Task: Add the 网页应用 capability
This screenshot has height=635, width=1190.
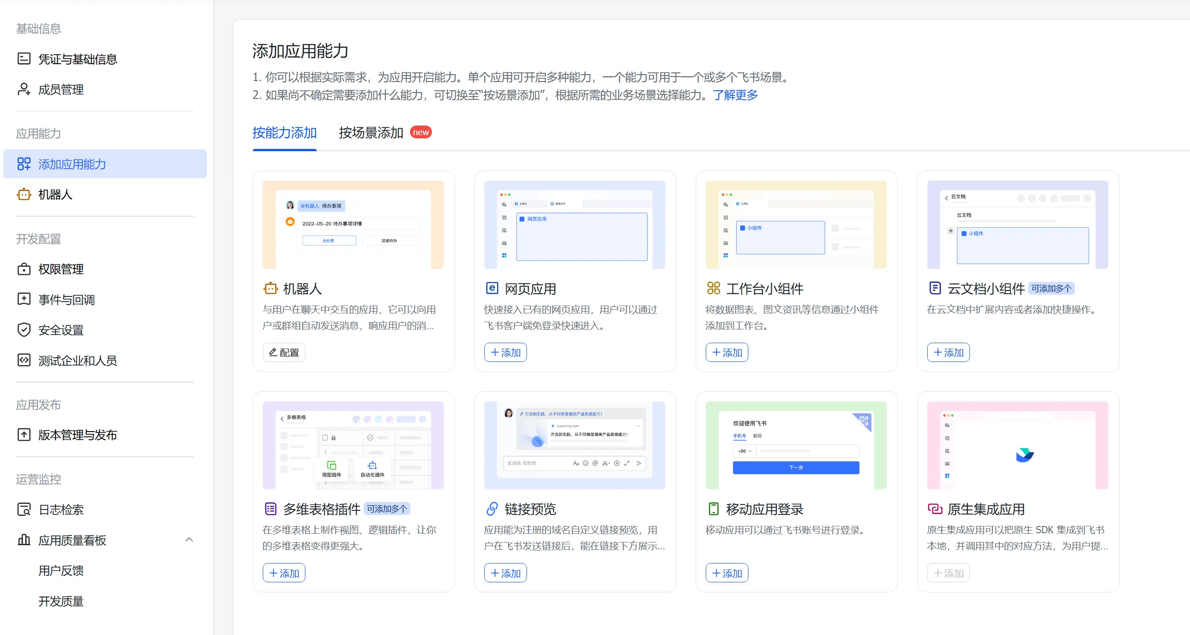Action: tap(505, 353)
